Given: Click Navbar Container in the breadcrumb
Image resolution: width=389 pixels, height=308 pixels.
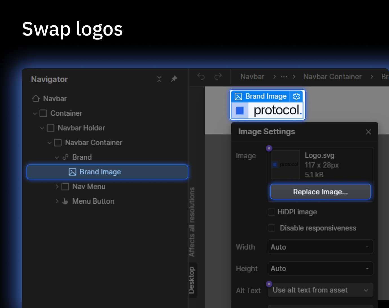Looking at the screenshot, I should coord(332,76).
